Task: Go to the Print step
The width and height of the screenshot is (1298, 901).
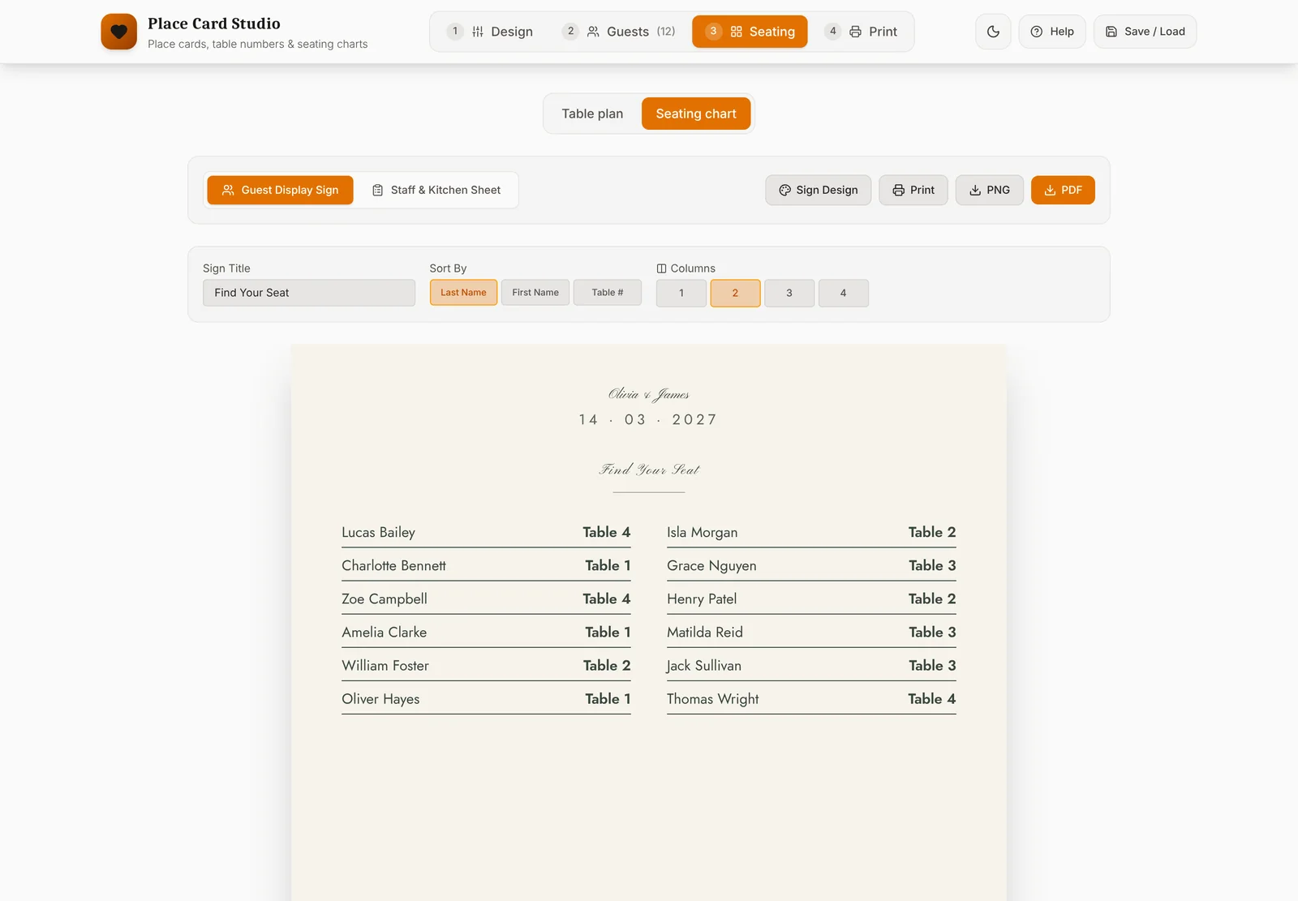Action: point(861,32)
